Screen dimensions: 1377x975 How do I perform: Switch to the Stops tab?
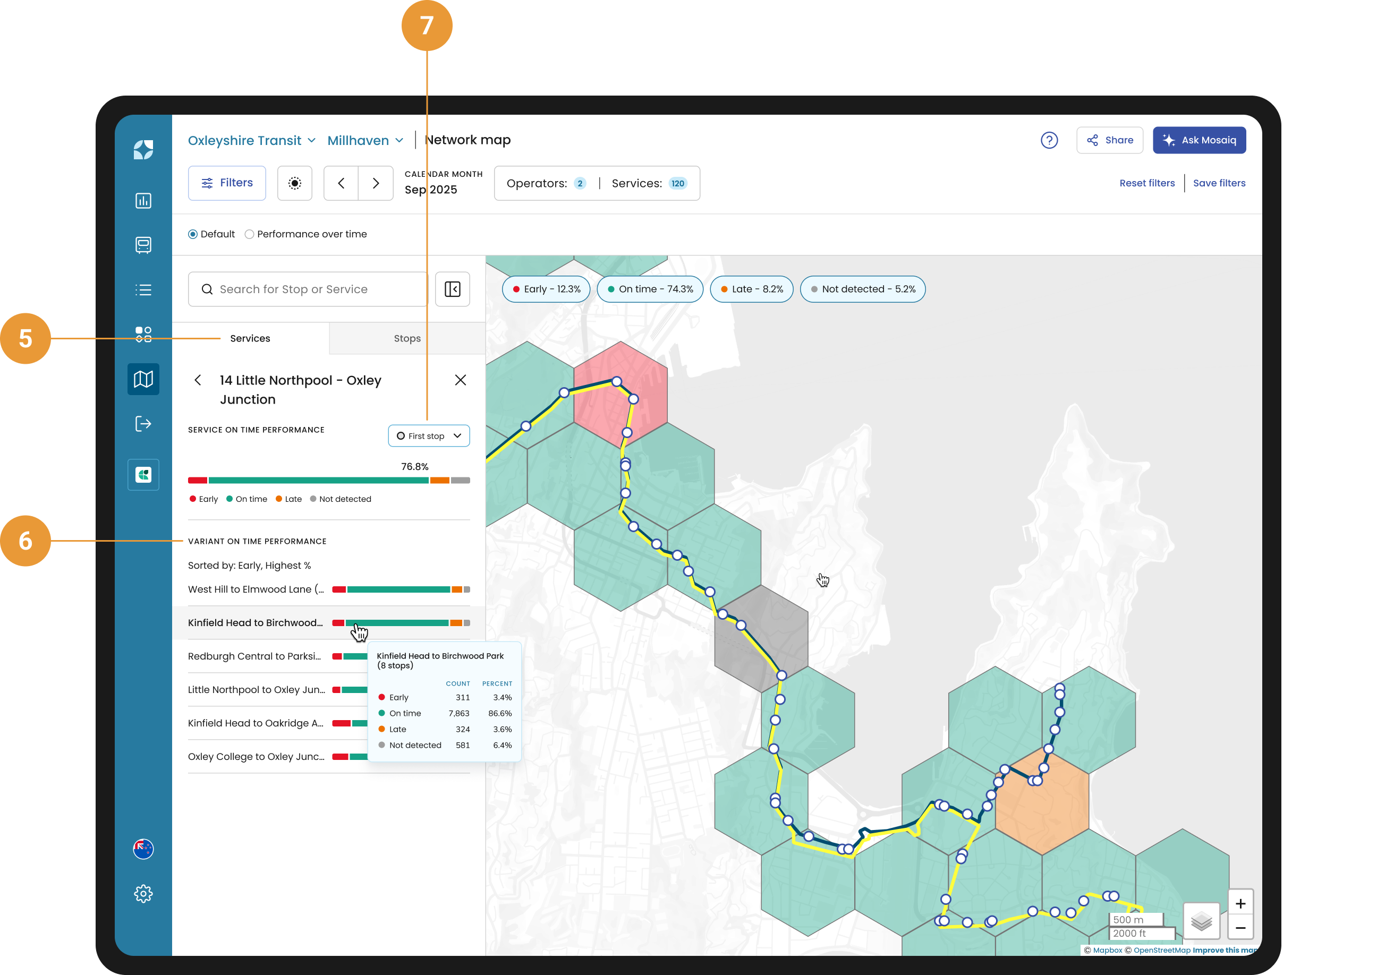(x=407, y=339)
